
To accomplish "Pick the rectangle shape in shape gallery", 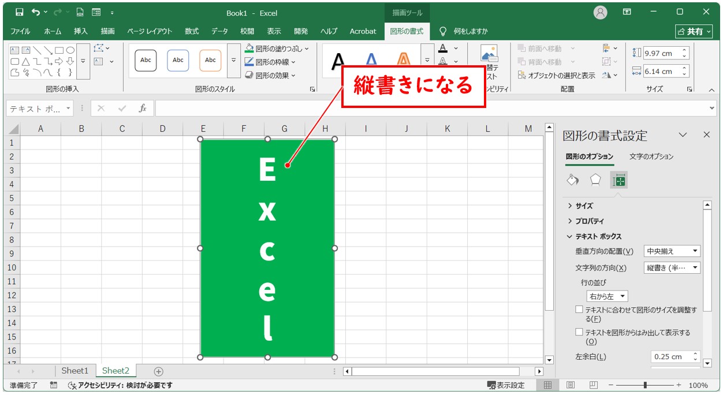I will coord(59,50).
